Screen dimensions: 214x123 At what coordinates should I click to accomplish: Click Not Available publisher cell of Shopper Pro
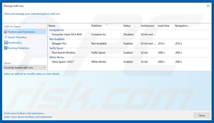click(x=99, y=44)
